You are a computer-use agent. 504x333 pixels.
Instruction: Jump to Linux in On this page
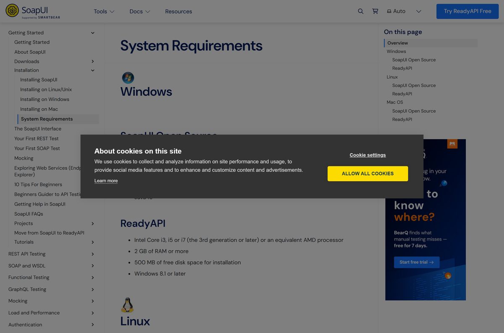pos(392,77)
